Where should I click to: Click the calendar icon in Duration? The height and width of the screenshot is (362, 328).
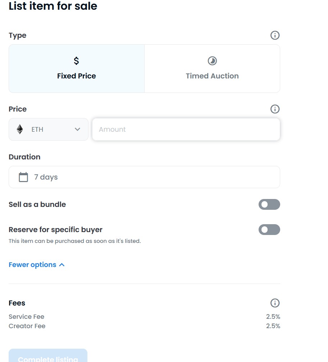coord(23,177)
